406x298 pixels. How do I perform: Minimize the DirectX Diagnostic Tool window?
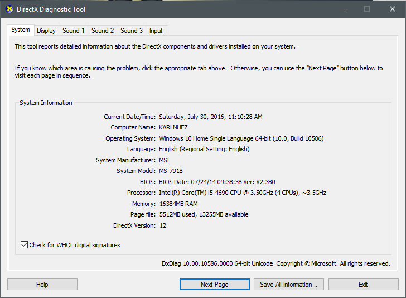[x=341, y=9]
